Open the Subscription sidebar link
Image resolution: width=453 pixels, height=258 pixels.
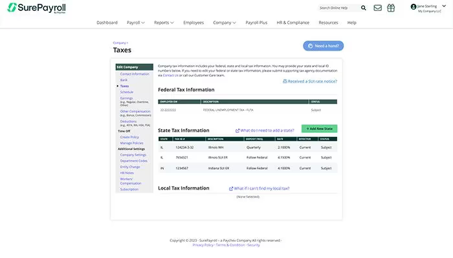coord(129,190)
